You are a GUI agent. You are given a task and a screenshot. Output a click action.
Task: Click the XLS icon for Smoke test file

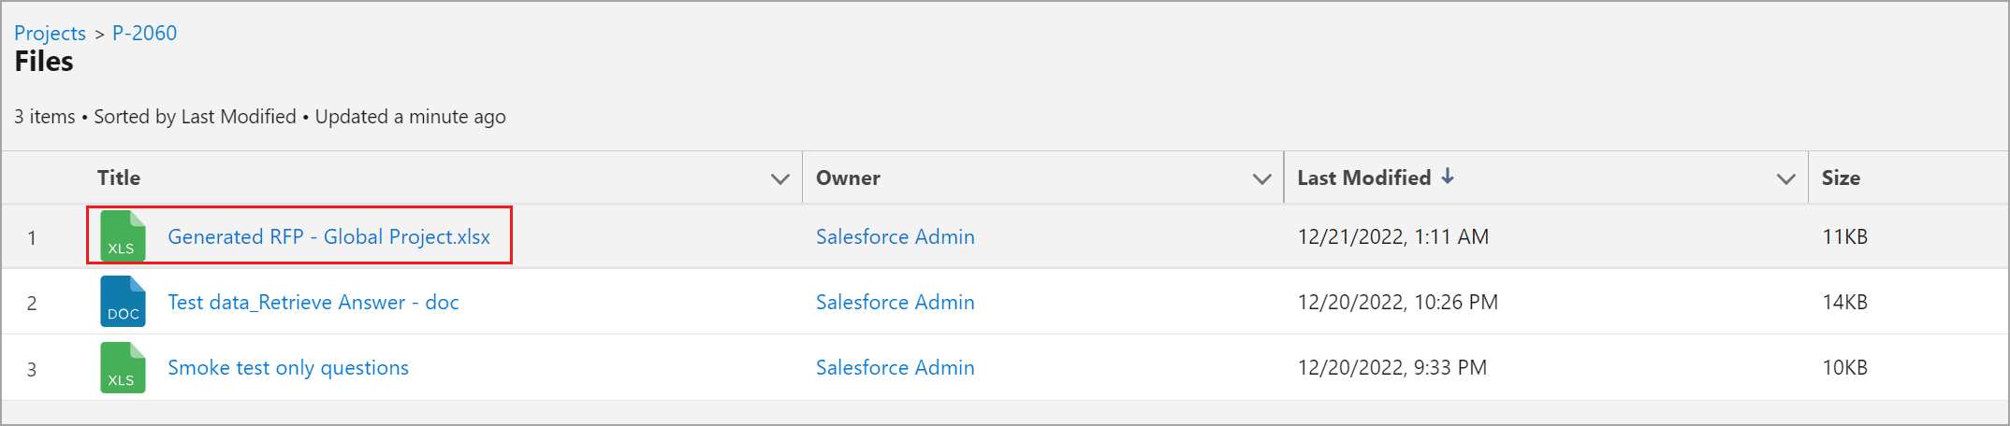click(x=123, y=367)
